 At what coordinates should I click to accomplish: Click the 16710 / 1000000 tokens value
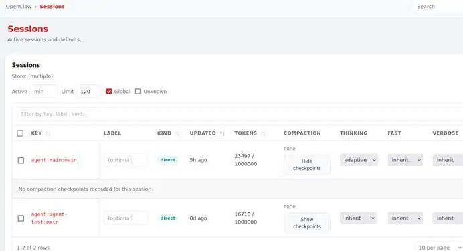[x=246, y=218]
